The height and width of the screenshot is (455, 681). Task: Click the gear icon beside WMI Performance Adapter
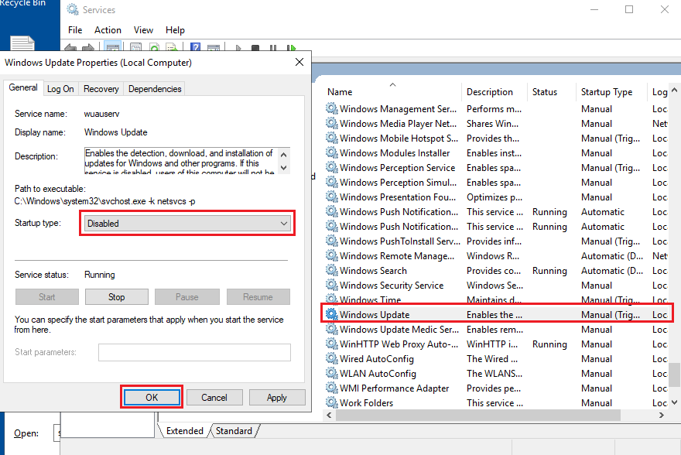pyautogui.click(x=332, y=388)
